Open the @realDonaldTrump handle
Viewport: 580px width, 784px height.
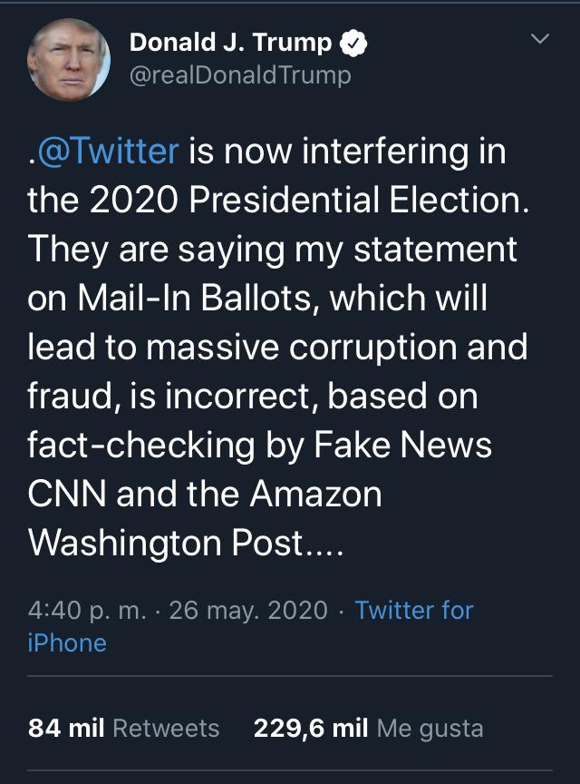pos(240,75)
